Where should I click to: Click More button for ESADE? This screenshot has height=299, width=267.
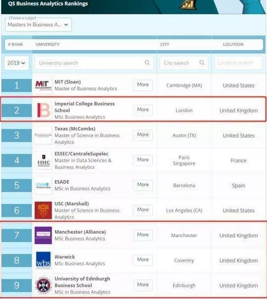coord(143,185)
